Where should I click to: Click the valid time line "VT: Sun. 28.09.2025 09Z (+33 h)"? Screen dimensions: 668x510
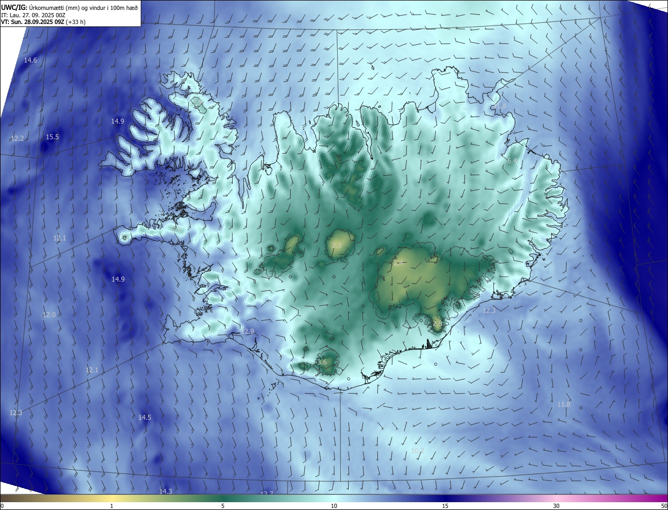click(43, 22)
